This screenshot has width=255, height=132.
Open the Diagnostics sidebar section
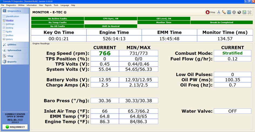click(15, 11)
